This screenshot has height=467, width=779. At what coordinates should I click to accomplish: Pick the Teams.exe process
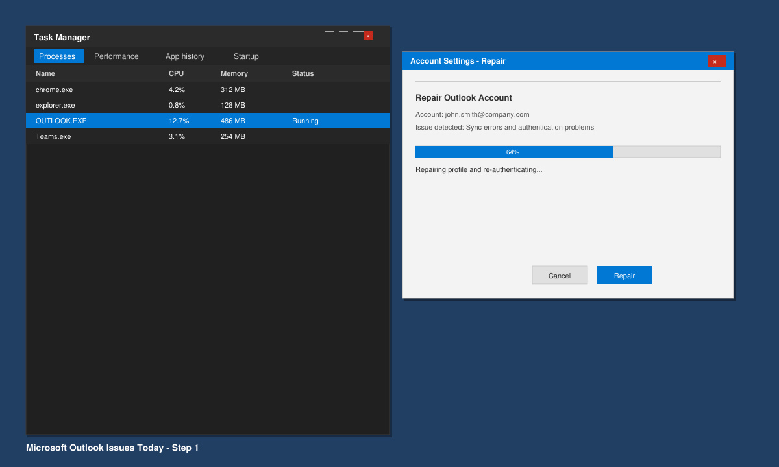coord(208,136)
